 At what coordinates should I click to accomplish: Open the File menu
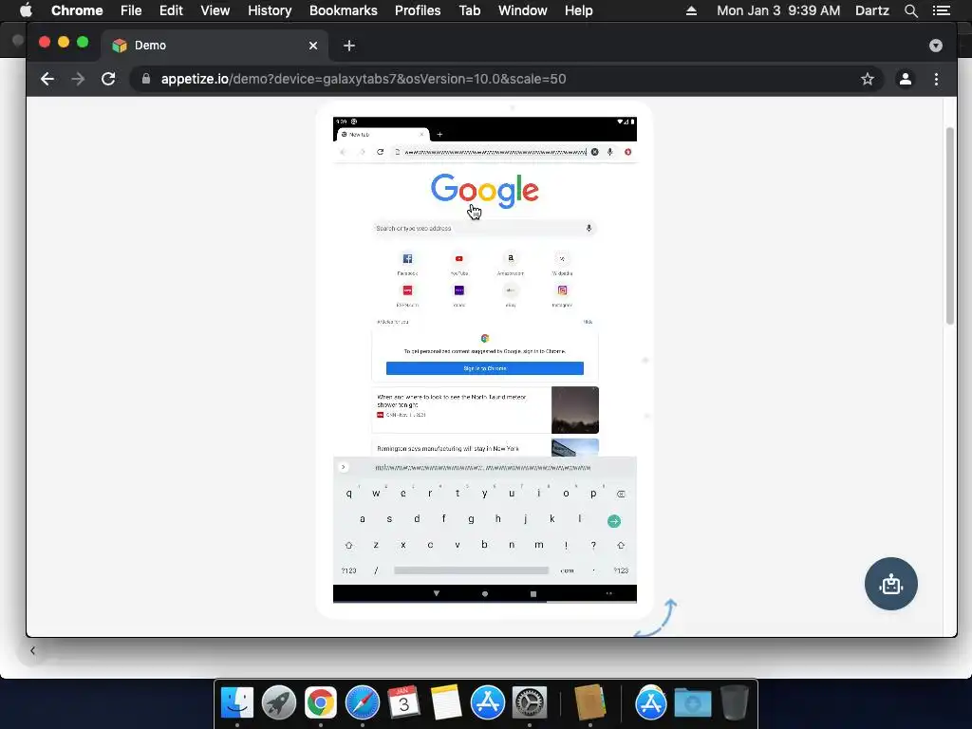click(131, 10)
